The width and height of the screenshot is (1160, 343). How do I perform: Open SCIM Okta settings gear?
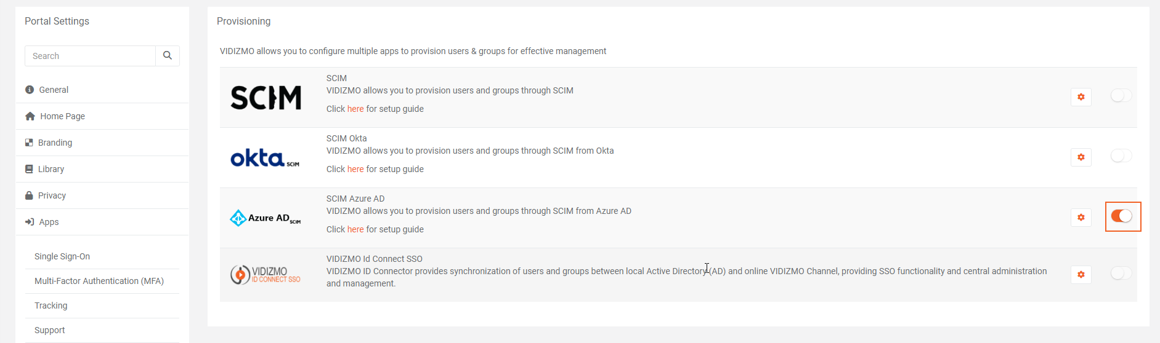[1081, 157]
